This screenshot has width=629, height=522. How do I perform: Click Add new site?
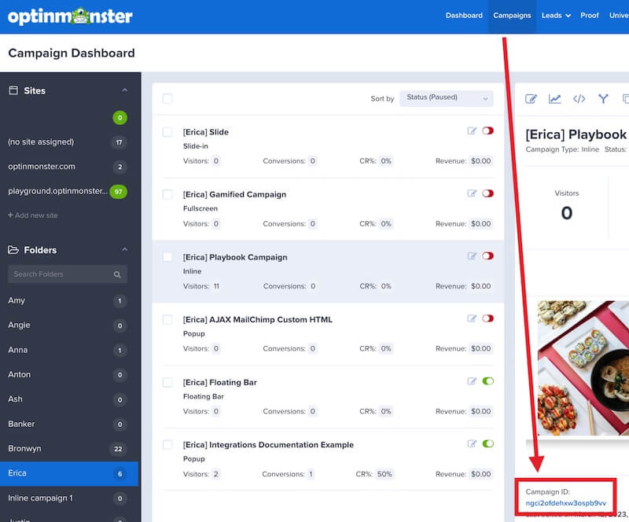click(x=34, y=215)
